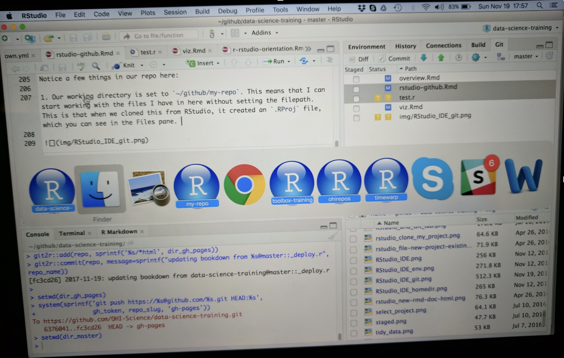The width and height of the screenshot is (564, 358).
Task: Switch to the Terminal tab
Action: [72, 233]
